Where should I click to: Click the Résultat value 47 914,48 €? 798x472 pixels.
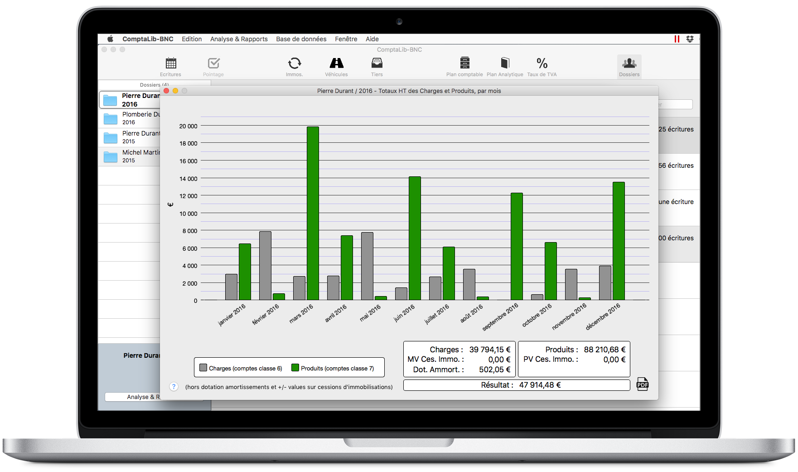click(x=540, y=385)
